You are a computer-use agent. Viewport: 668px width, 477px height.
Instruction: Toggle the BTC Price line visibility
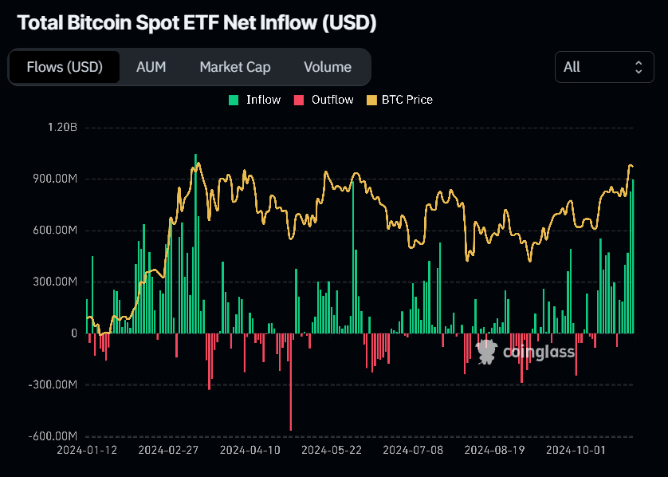click(x=399, y=100)
